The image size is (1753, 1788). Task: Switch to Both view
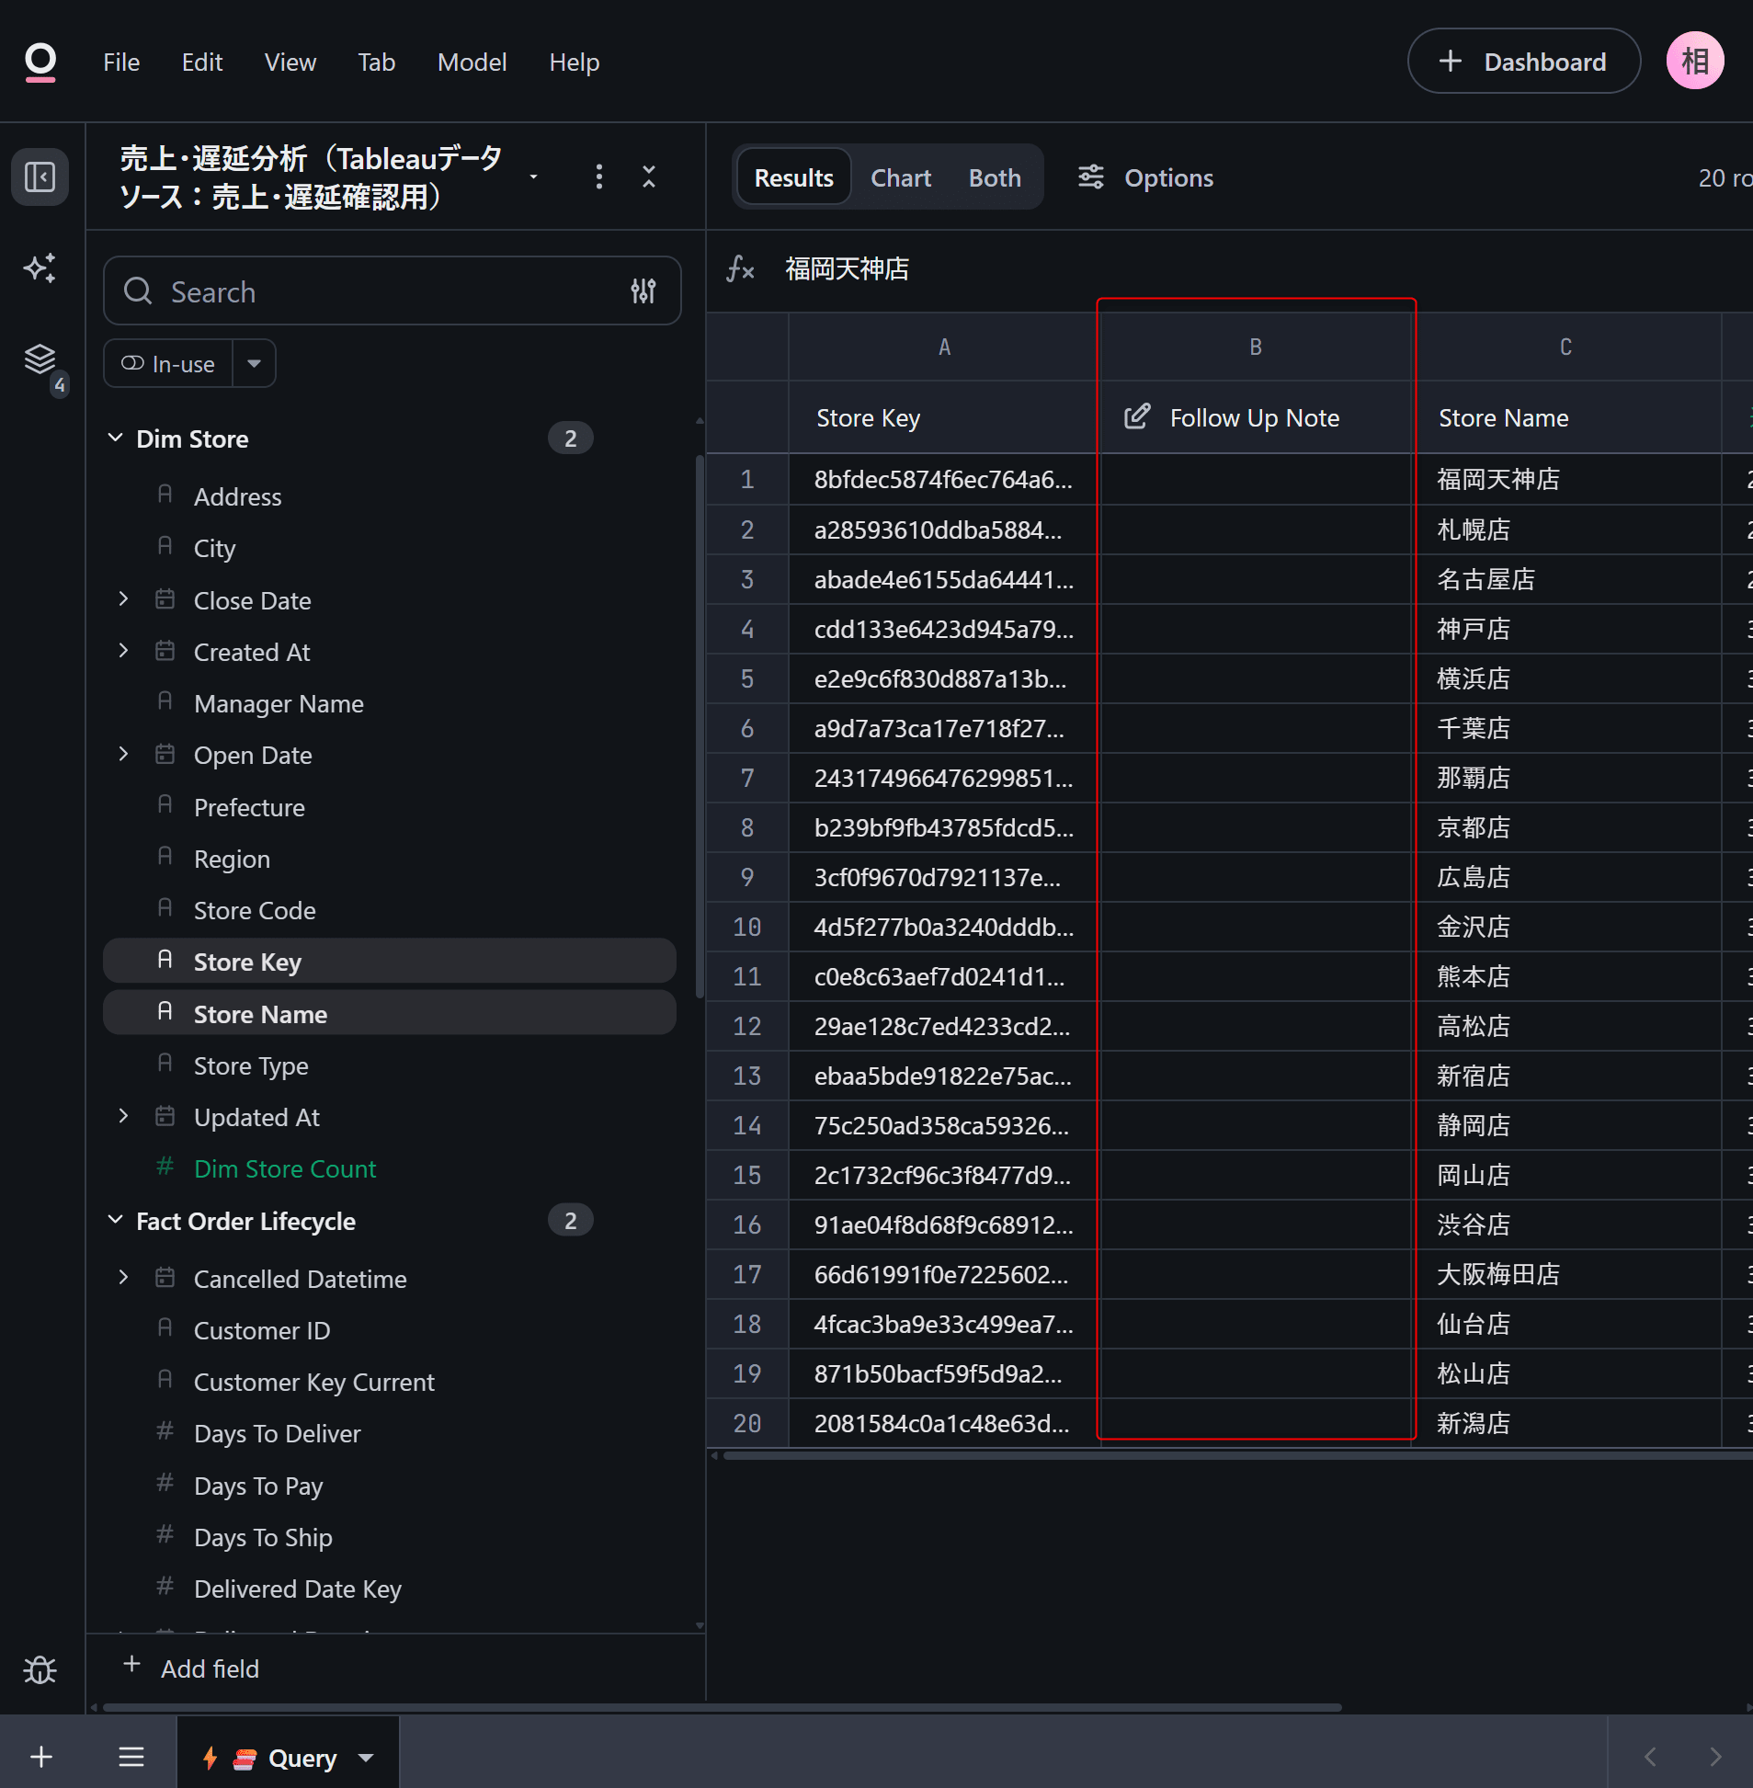click(x=995, y=177)
